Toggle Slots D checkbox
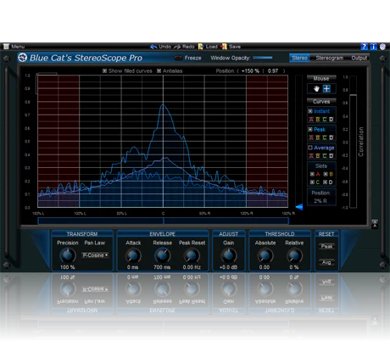The width and height of the screenshot is (390, 353). tap(326, 182)
